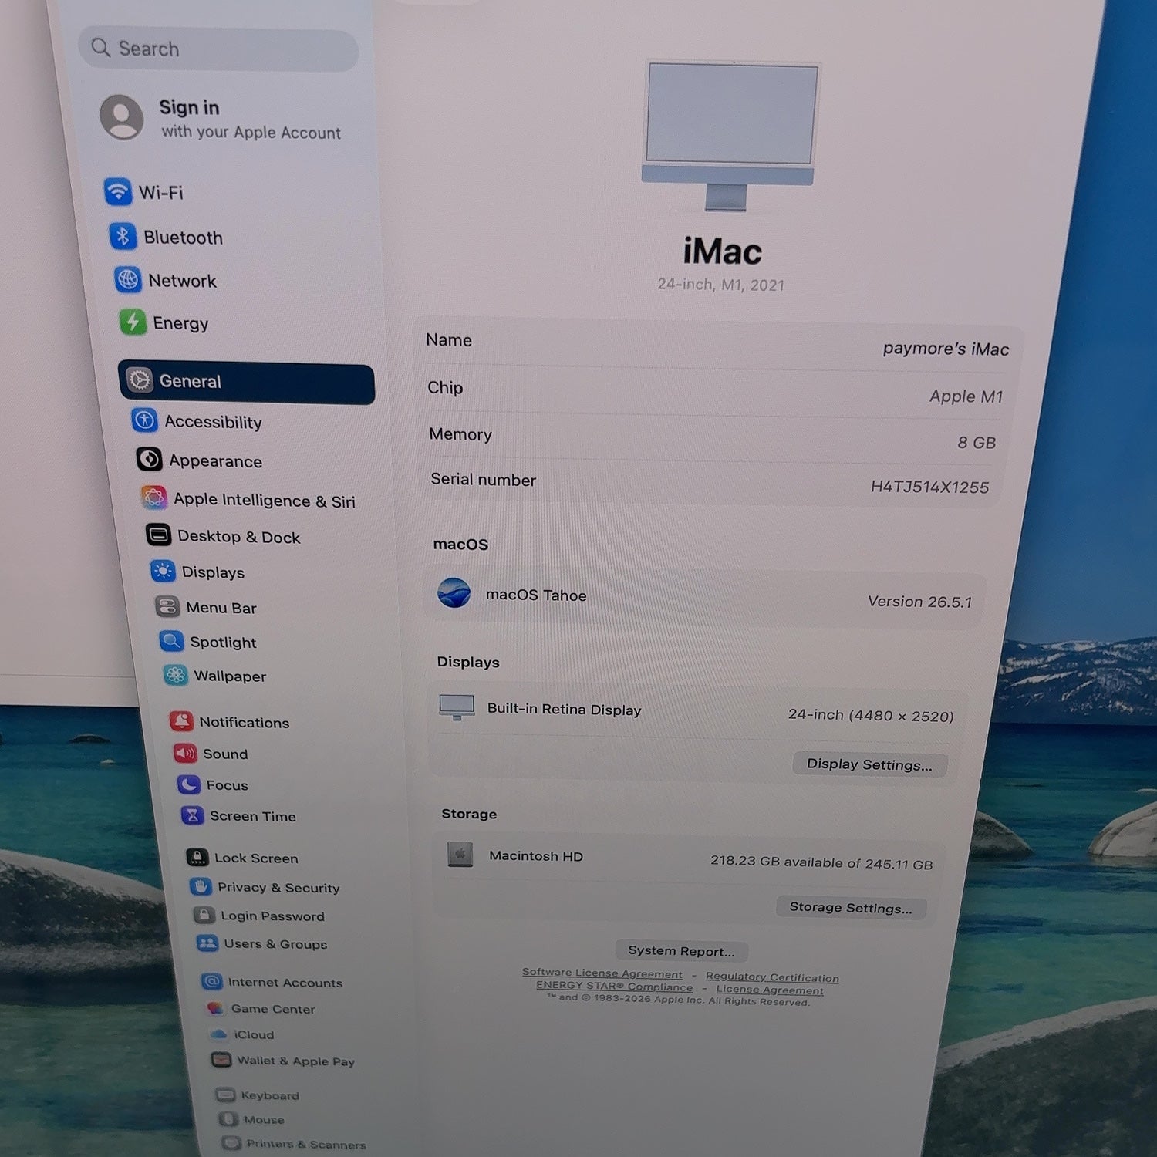Click the computer name paymore's iMac

tap(946, 349)
